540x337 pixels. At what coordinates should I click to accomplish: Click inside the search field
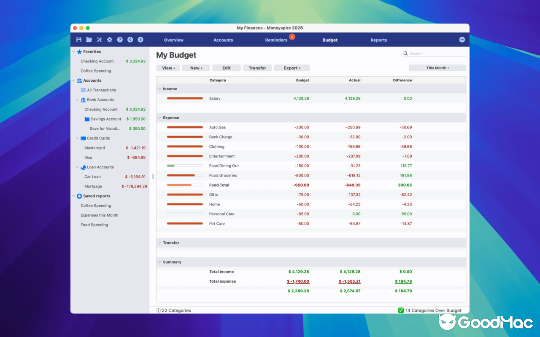[434, 53]
